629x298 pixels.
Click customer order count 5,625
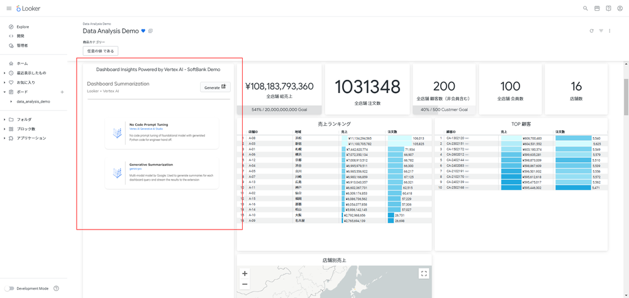tap(596, 143)
